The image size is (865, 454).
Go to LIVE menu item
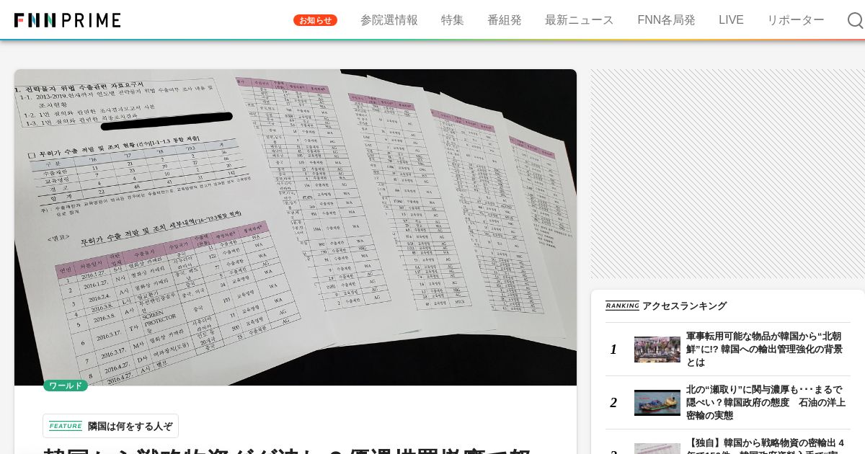731,20
